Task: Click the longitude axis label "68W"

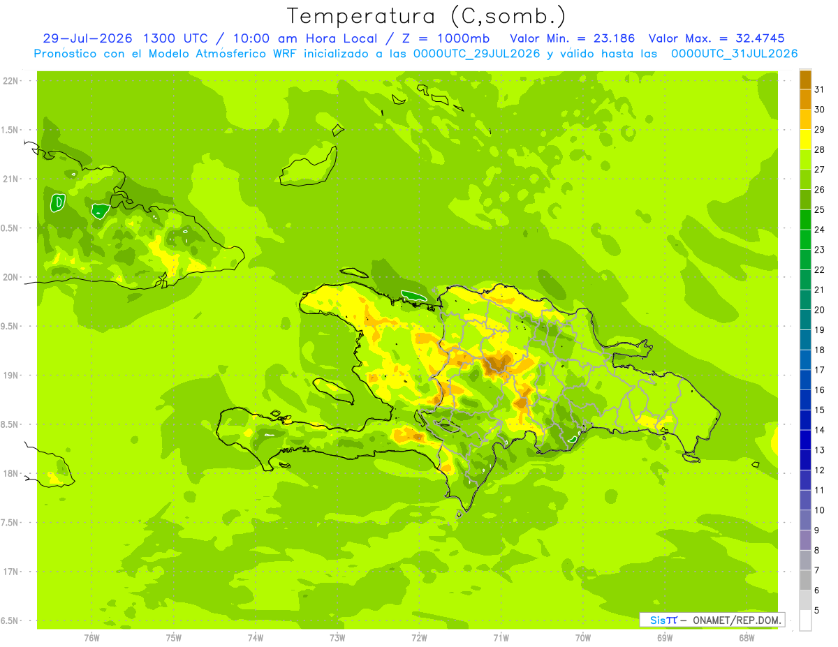Action: (x=746, y=637)
